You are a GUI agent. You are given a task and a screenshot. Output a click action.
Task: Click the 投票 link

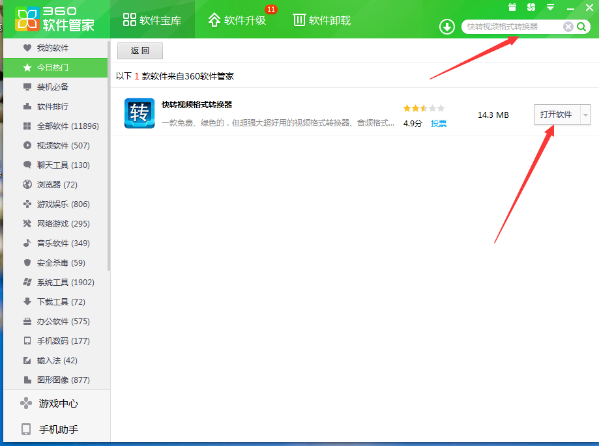coord(439,123)
